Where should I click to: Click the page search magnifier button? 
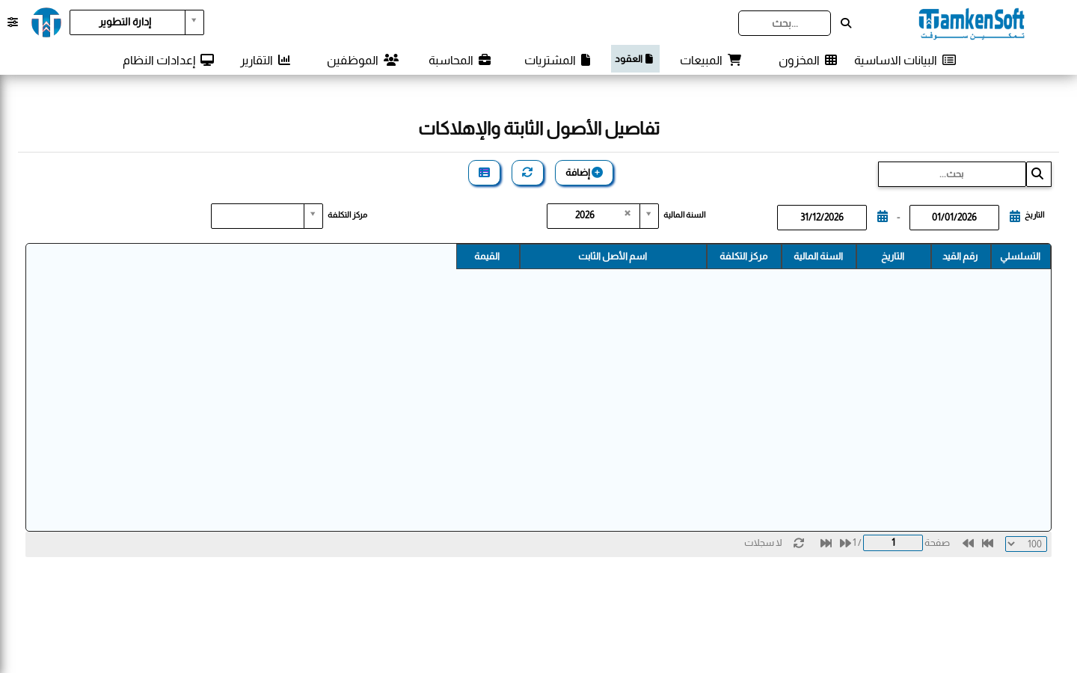(x=1038, y=174)
